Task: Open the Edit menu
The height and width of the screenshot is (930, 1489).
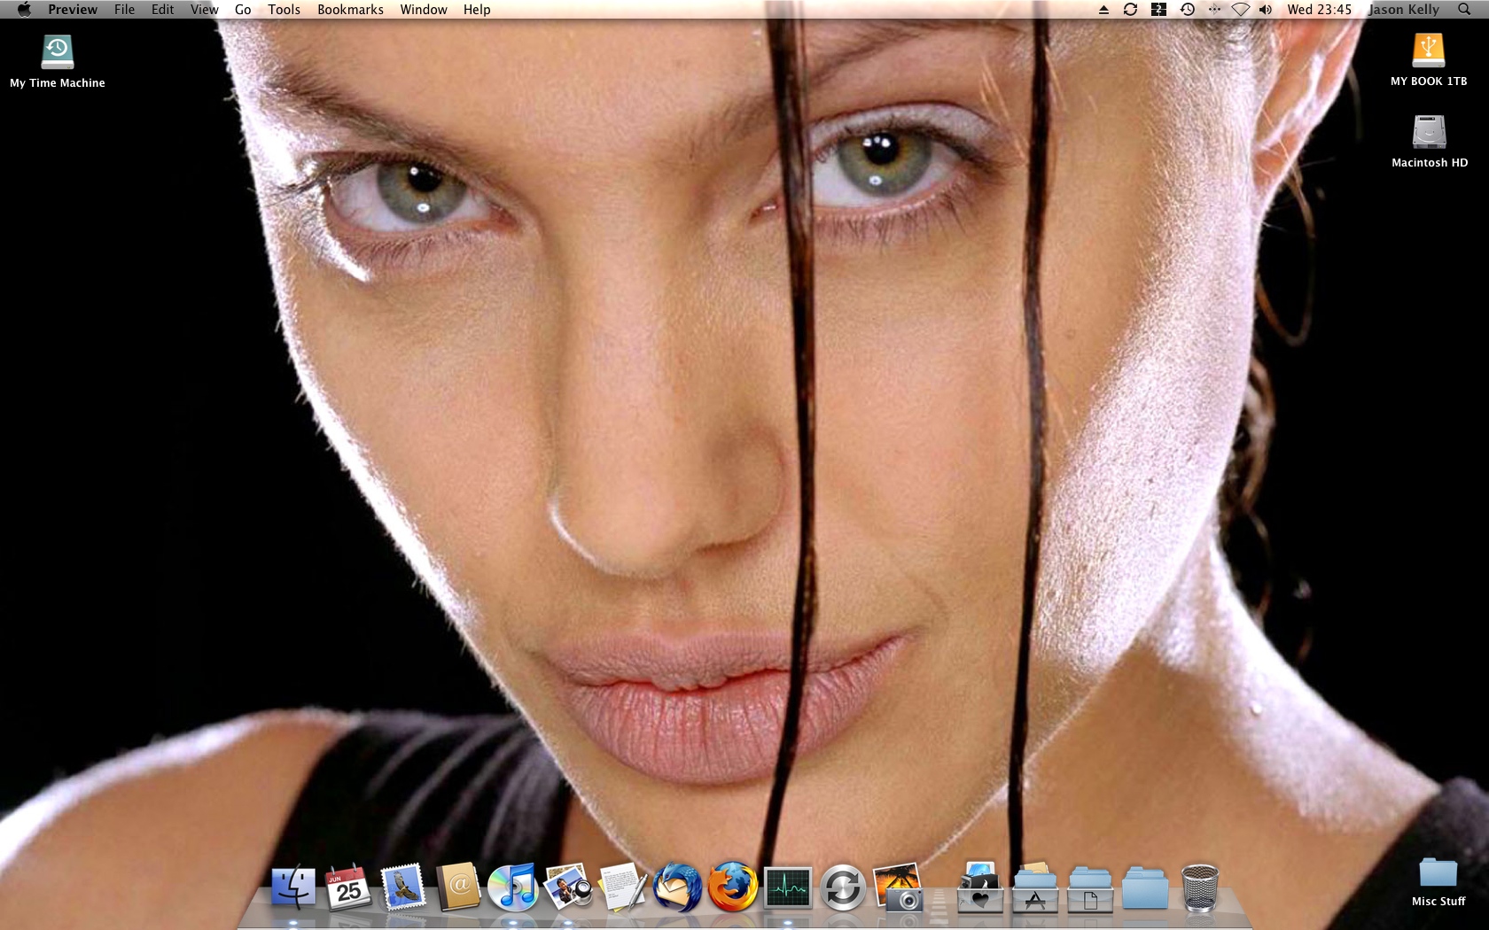Action: click(162, 10)
